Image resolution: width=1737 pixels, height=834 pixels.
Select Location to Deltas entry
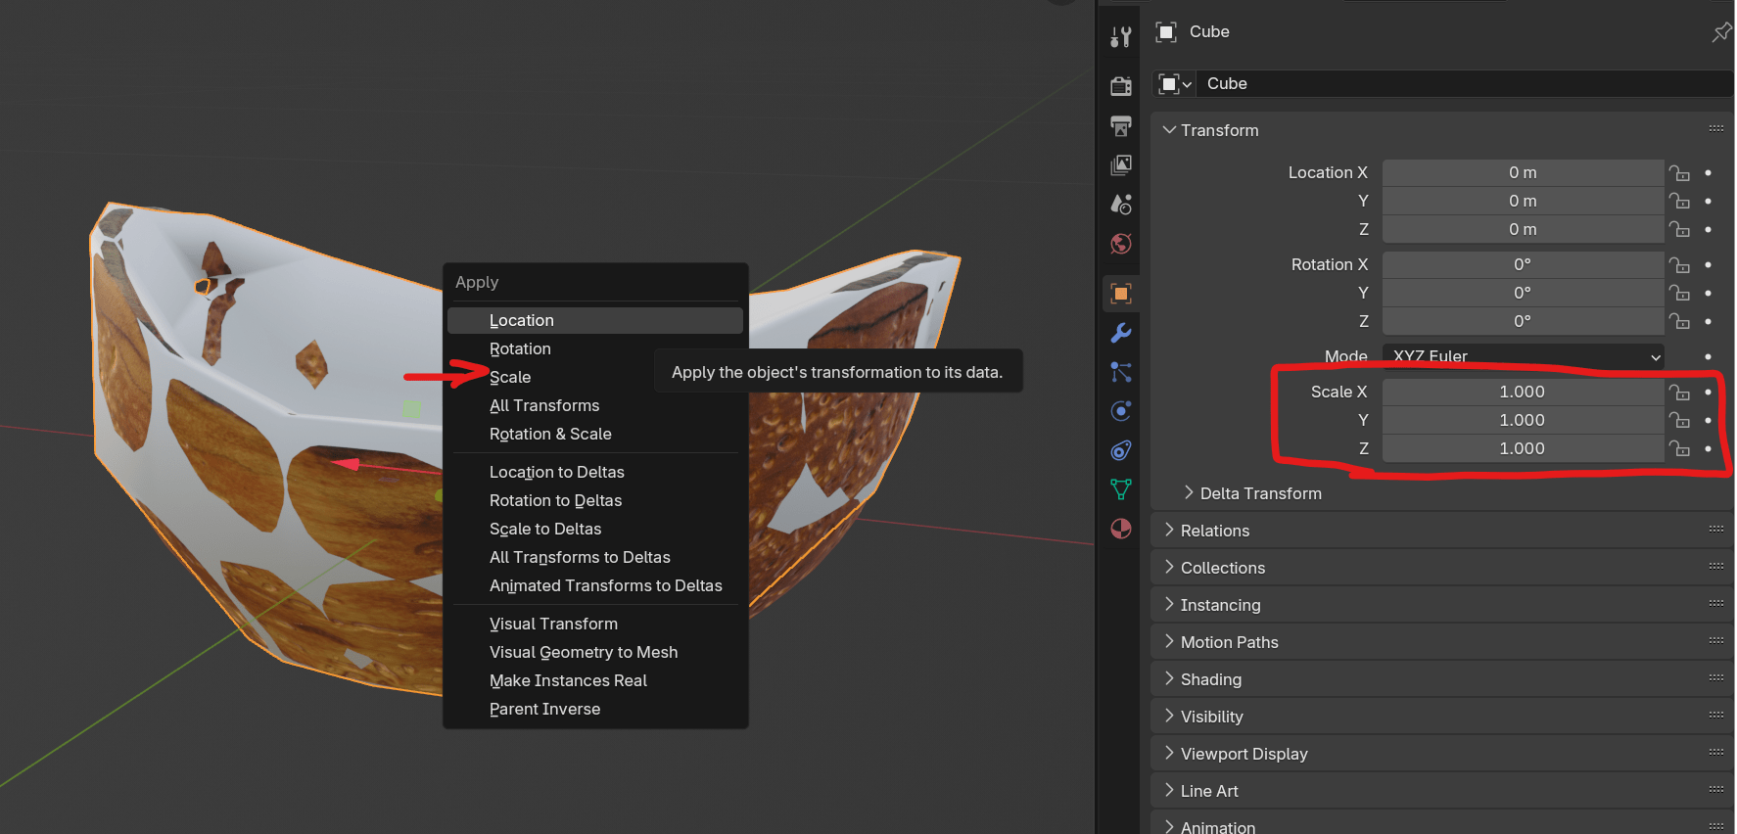(x=594, y=472)
